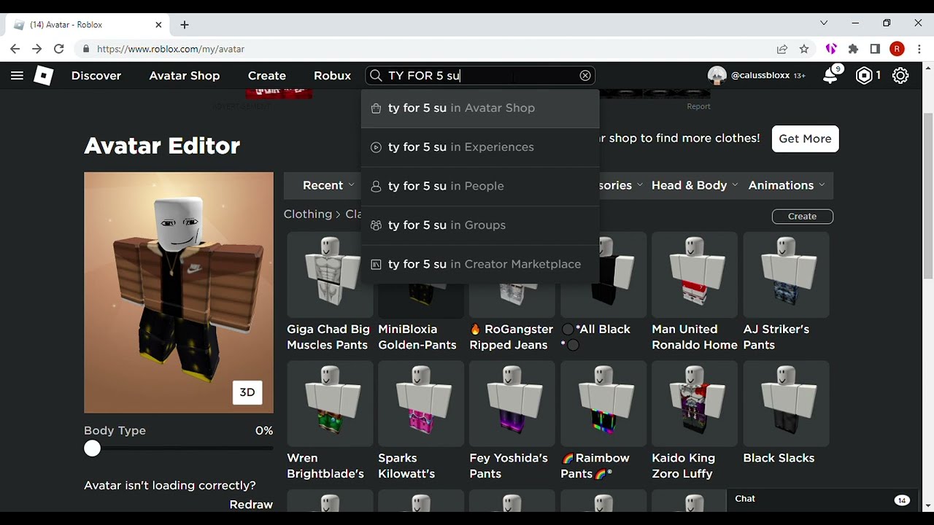This screenshot has width=934, height=525.
Task: Open the browser extensions puzzle icon
Action: tap(853, 49)
